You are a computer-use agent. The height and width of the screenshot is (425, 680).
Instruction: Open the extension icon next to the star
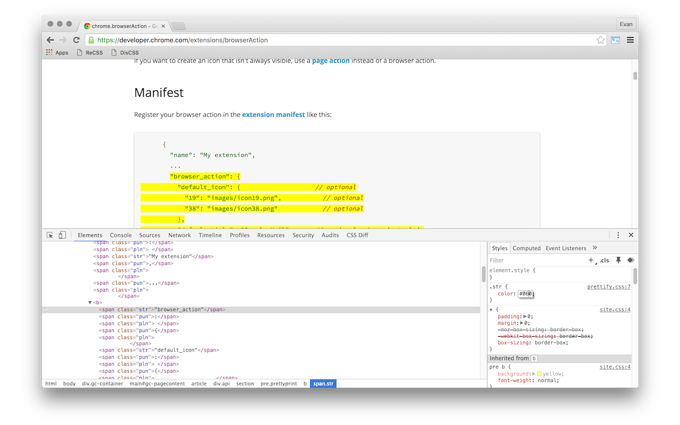615,40
